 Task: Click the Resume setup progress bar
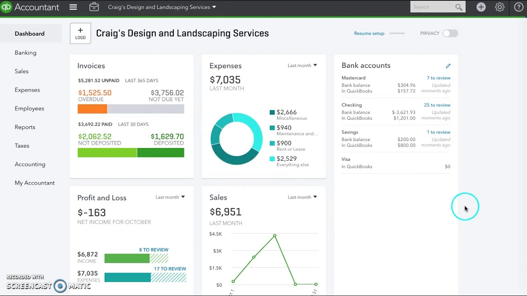397,33
